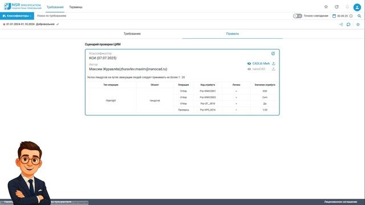Image resolution: width=365 pixels, height=205 pixels.
Task: Export the CADLib МиА rule
Action: (x=274, y=63)
